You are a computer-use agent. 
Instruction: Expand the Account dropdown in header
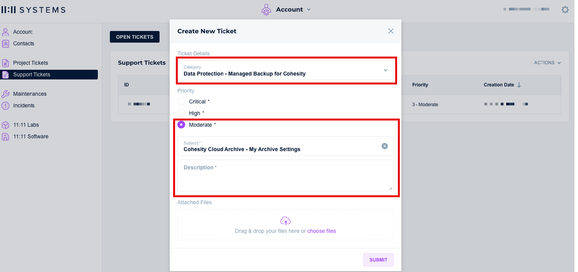coord(293,10)
